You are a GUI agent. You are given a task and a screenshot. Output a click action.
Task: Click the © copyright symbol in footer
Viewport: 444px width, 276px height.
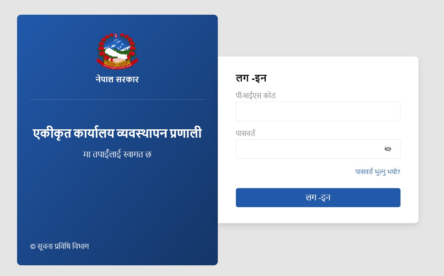tap(33, 247)
